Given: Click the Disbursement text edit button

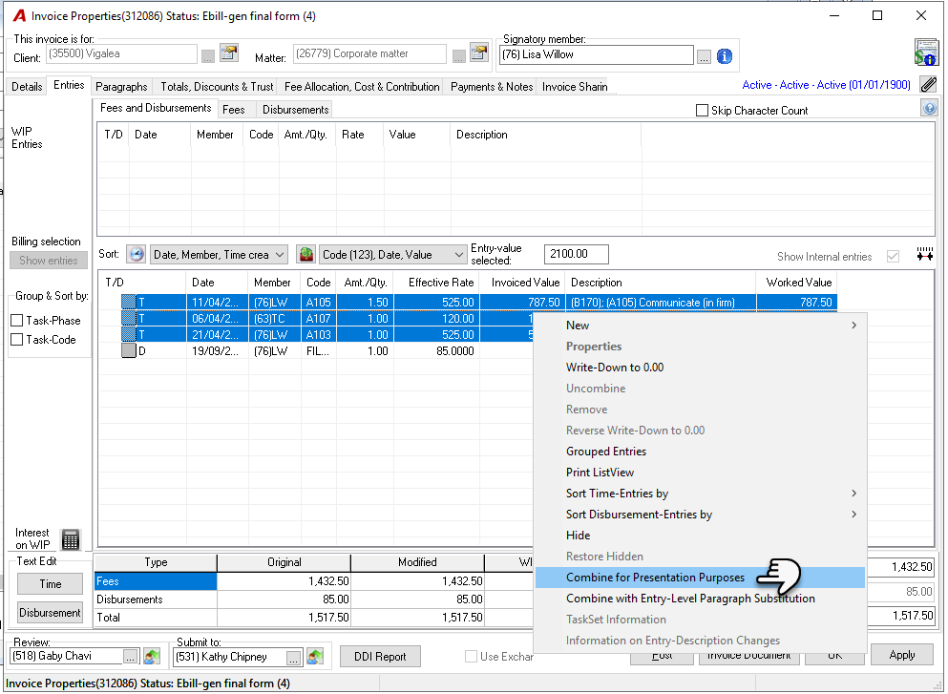Looking at the screenshot, I should tap(51, 613).
